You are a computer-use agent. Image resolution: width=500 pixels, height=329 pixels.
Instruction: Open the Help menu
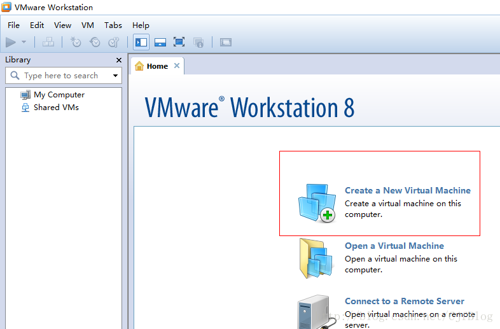(x=141, y=25)
